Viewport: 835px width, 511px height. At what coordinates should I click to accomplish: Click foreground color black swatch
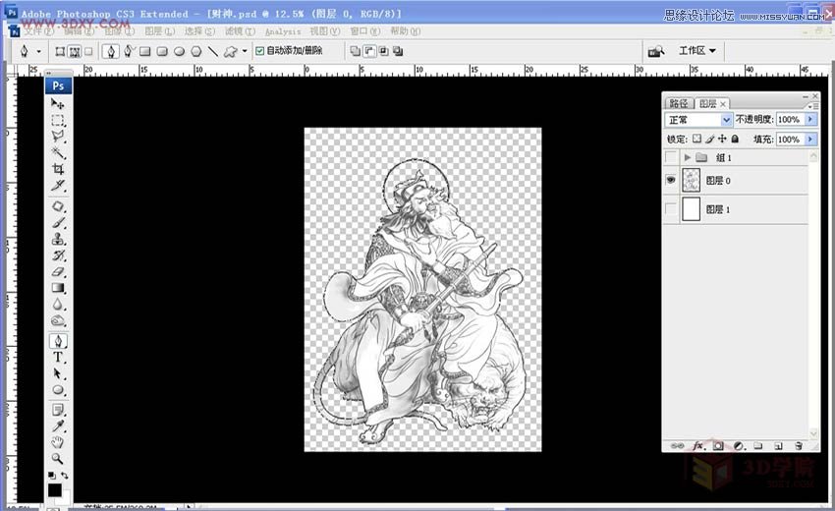click(54, 490)
